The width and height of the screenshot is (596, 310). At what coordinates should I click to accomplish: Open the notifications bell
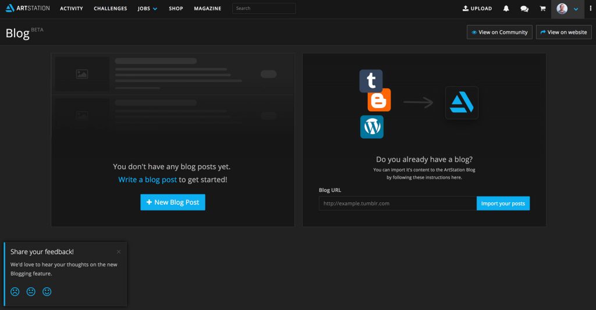coord(506,8)
